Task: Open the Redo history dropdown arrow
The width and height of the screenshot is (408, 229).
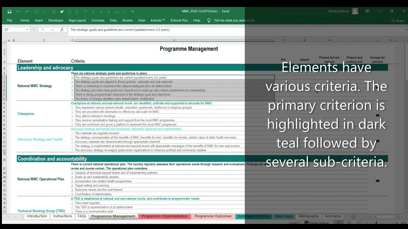Action: 31,12
